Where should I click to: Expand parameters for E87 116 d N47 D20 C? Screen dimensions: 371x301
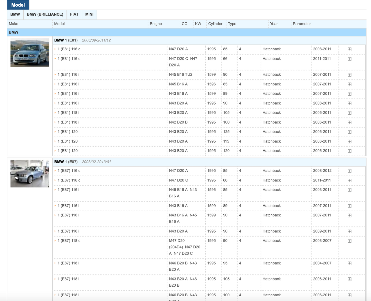point(349,180)
